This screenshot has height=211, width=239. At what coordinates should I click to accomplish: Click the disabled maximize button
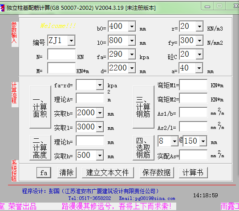(x=219, y=6)
